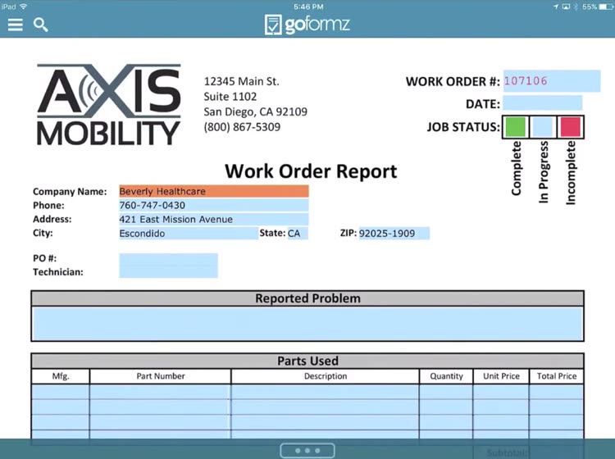
Task: Tap the 'Work Order Report' title
Action: [x=311, y=171]
